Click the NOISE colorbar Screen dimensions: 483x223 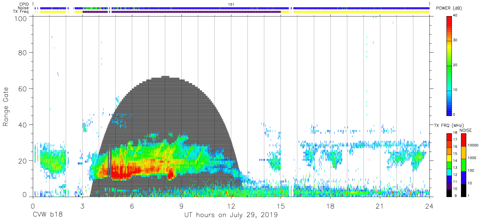[x=463, y=164]
